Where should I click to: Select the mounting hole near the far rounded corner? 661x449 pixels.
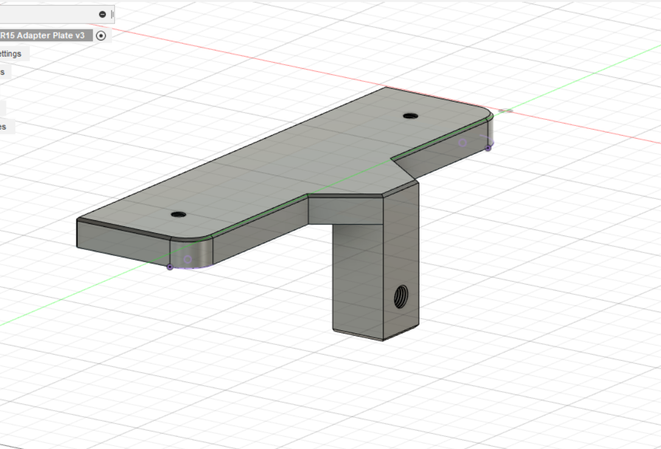[410, 116]
